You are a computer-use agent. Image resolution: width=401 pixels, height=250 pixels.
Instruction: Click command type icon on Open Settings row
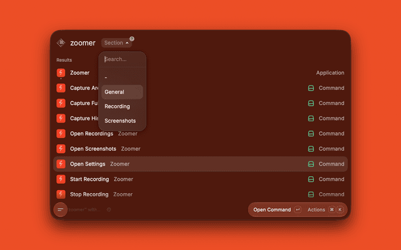point(311,164)
